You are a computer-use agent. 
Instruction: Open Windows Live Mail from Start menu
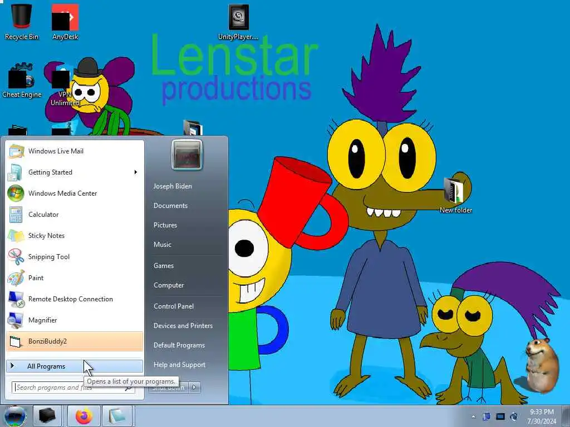[75, 151]
